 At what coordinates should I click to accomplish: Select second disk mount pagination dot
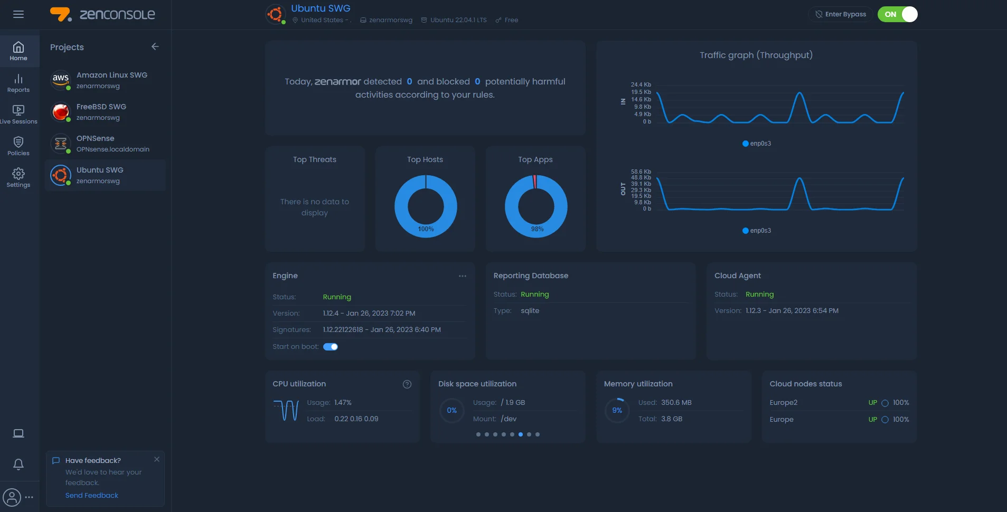[x=487, y=434]
